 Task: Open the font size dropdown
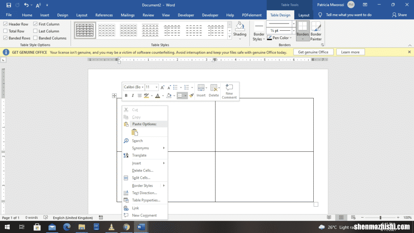pos(156,87)
